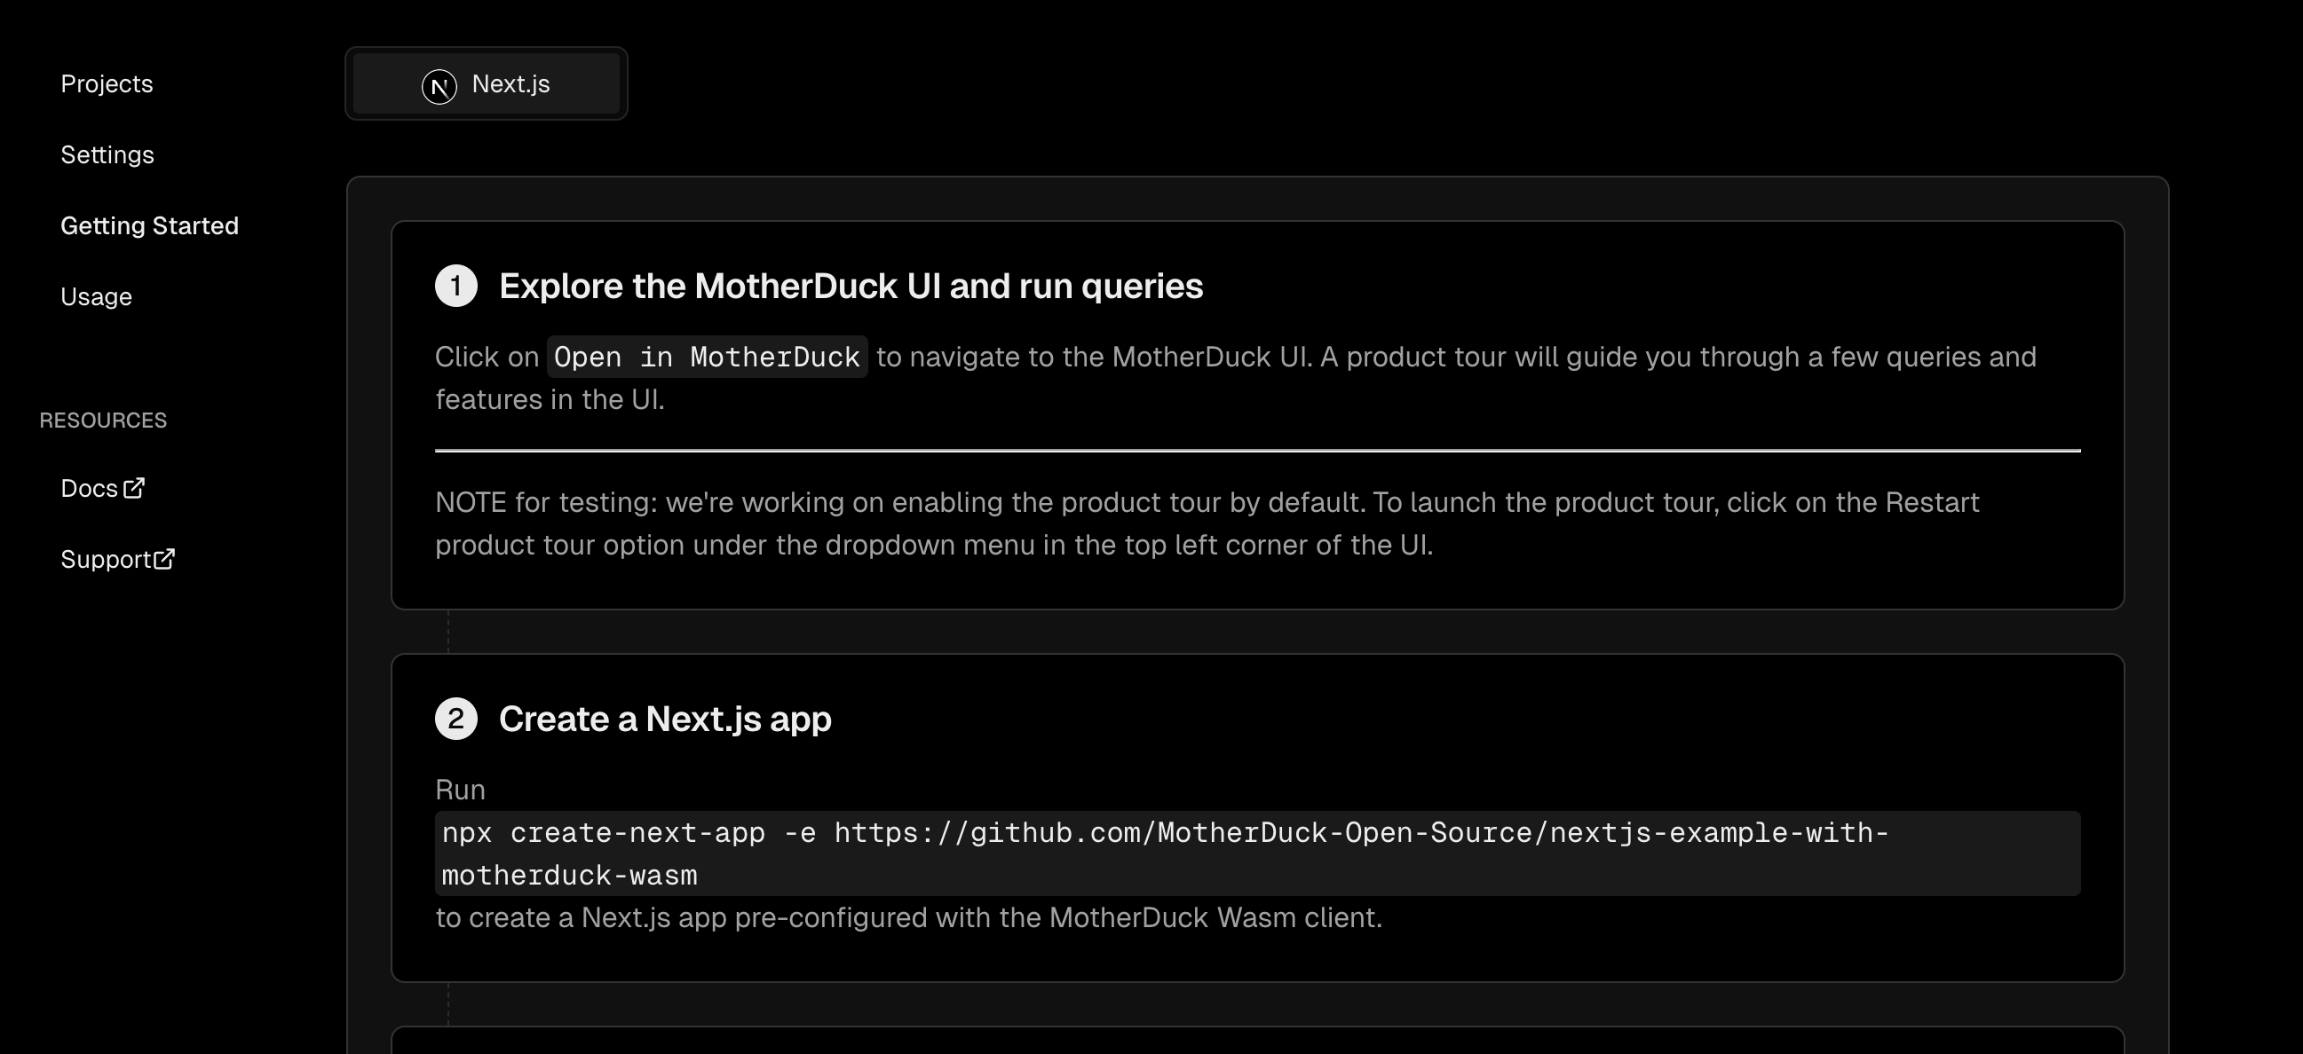Open the Support external link
The image size is (2303, 1054).
point(118,559)
